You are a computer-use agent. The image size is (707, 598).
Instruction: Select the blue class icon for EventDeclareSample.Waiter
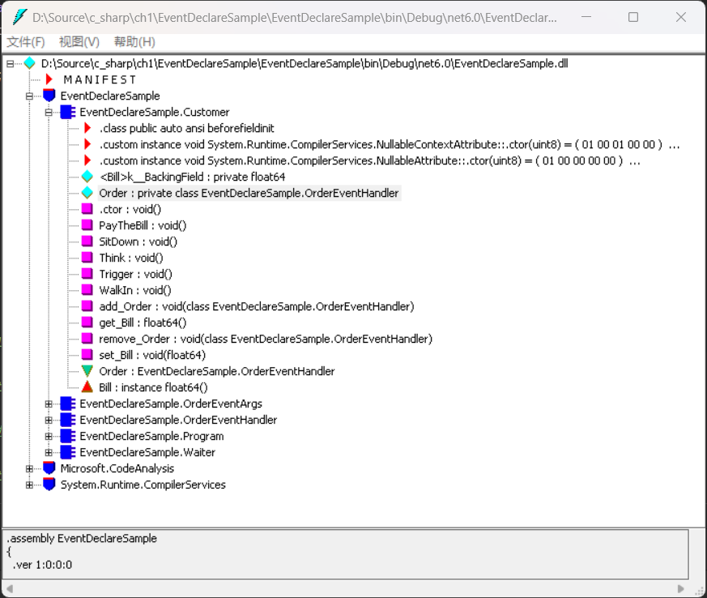tap(68, 452)
